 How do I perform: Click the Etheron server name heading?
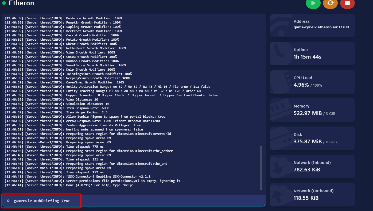pyautogui.click(x=21, y=3)
